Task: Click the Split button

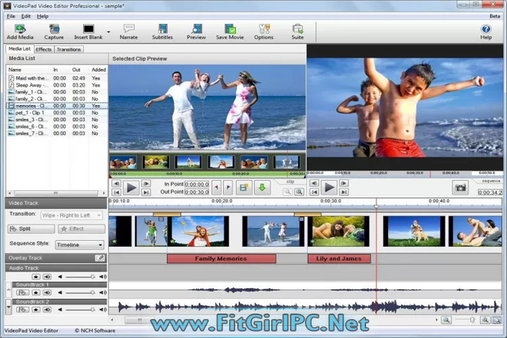Action: tap(31, 229)
